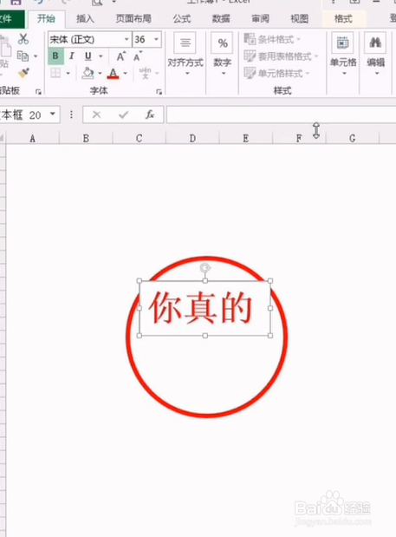This screenshot has width=396, height=537.
Task: Select the Format Painter brush icon
Action: point(23,73)
